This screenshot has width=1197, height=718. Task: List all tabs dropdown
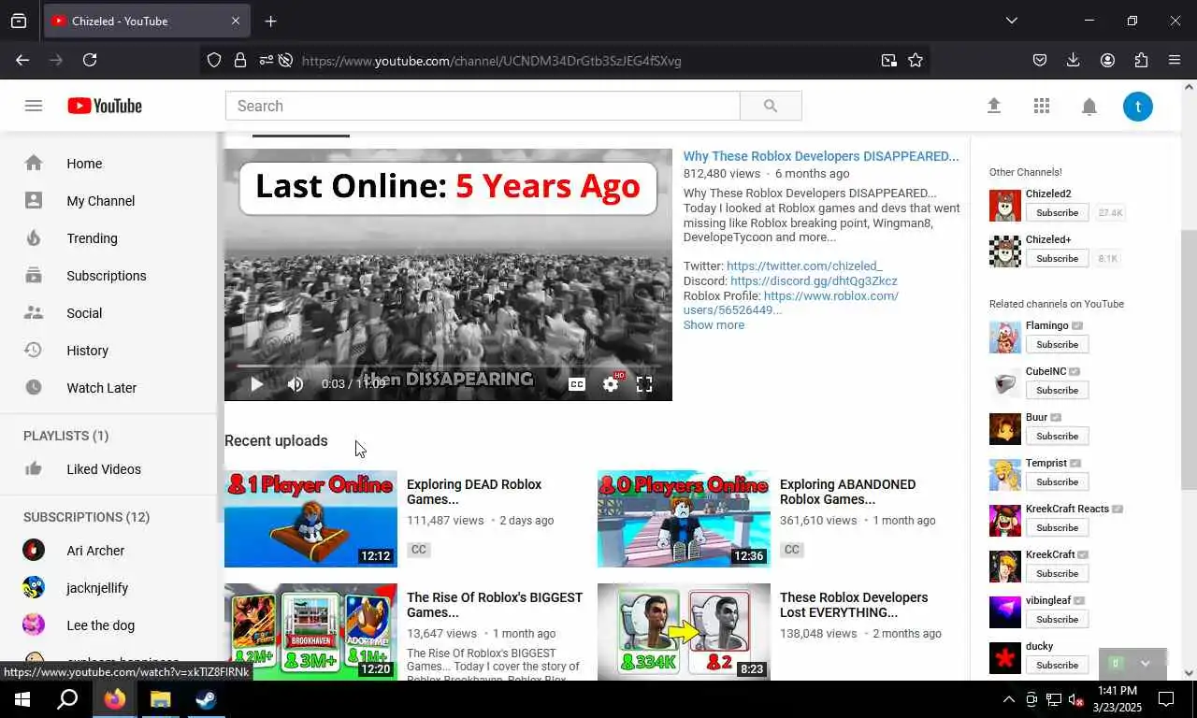[1011, 21]
